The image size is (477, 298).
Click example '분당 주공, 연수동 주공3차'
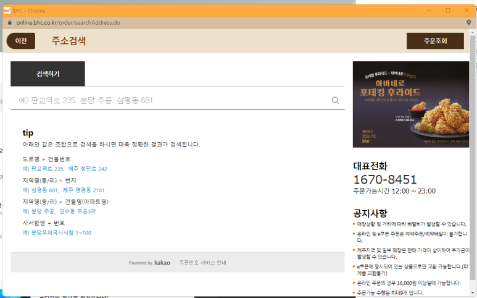click(59, 211)
